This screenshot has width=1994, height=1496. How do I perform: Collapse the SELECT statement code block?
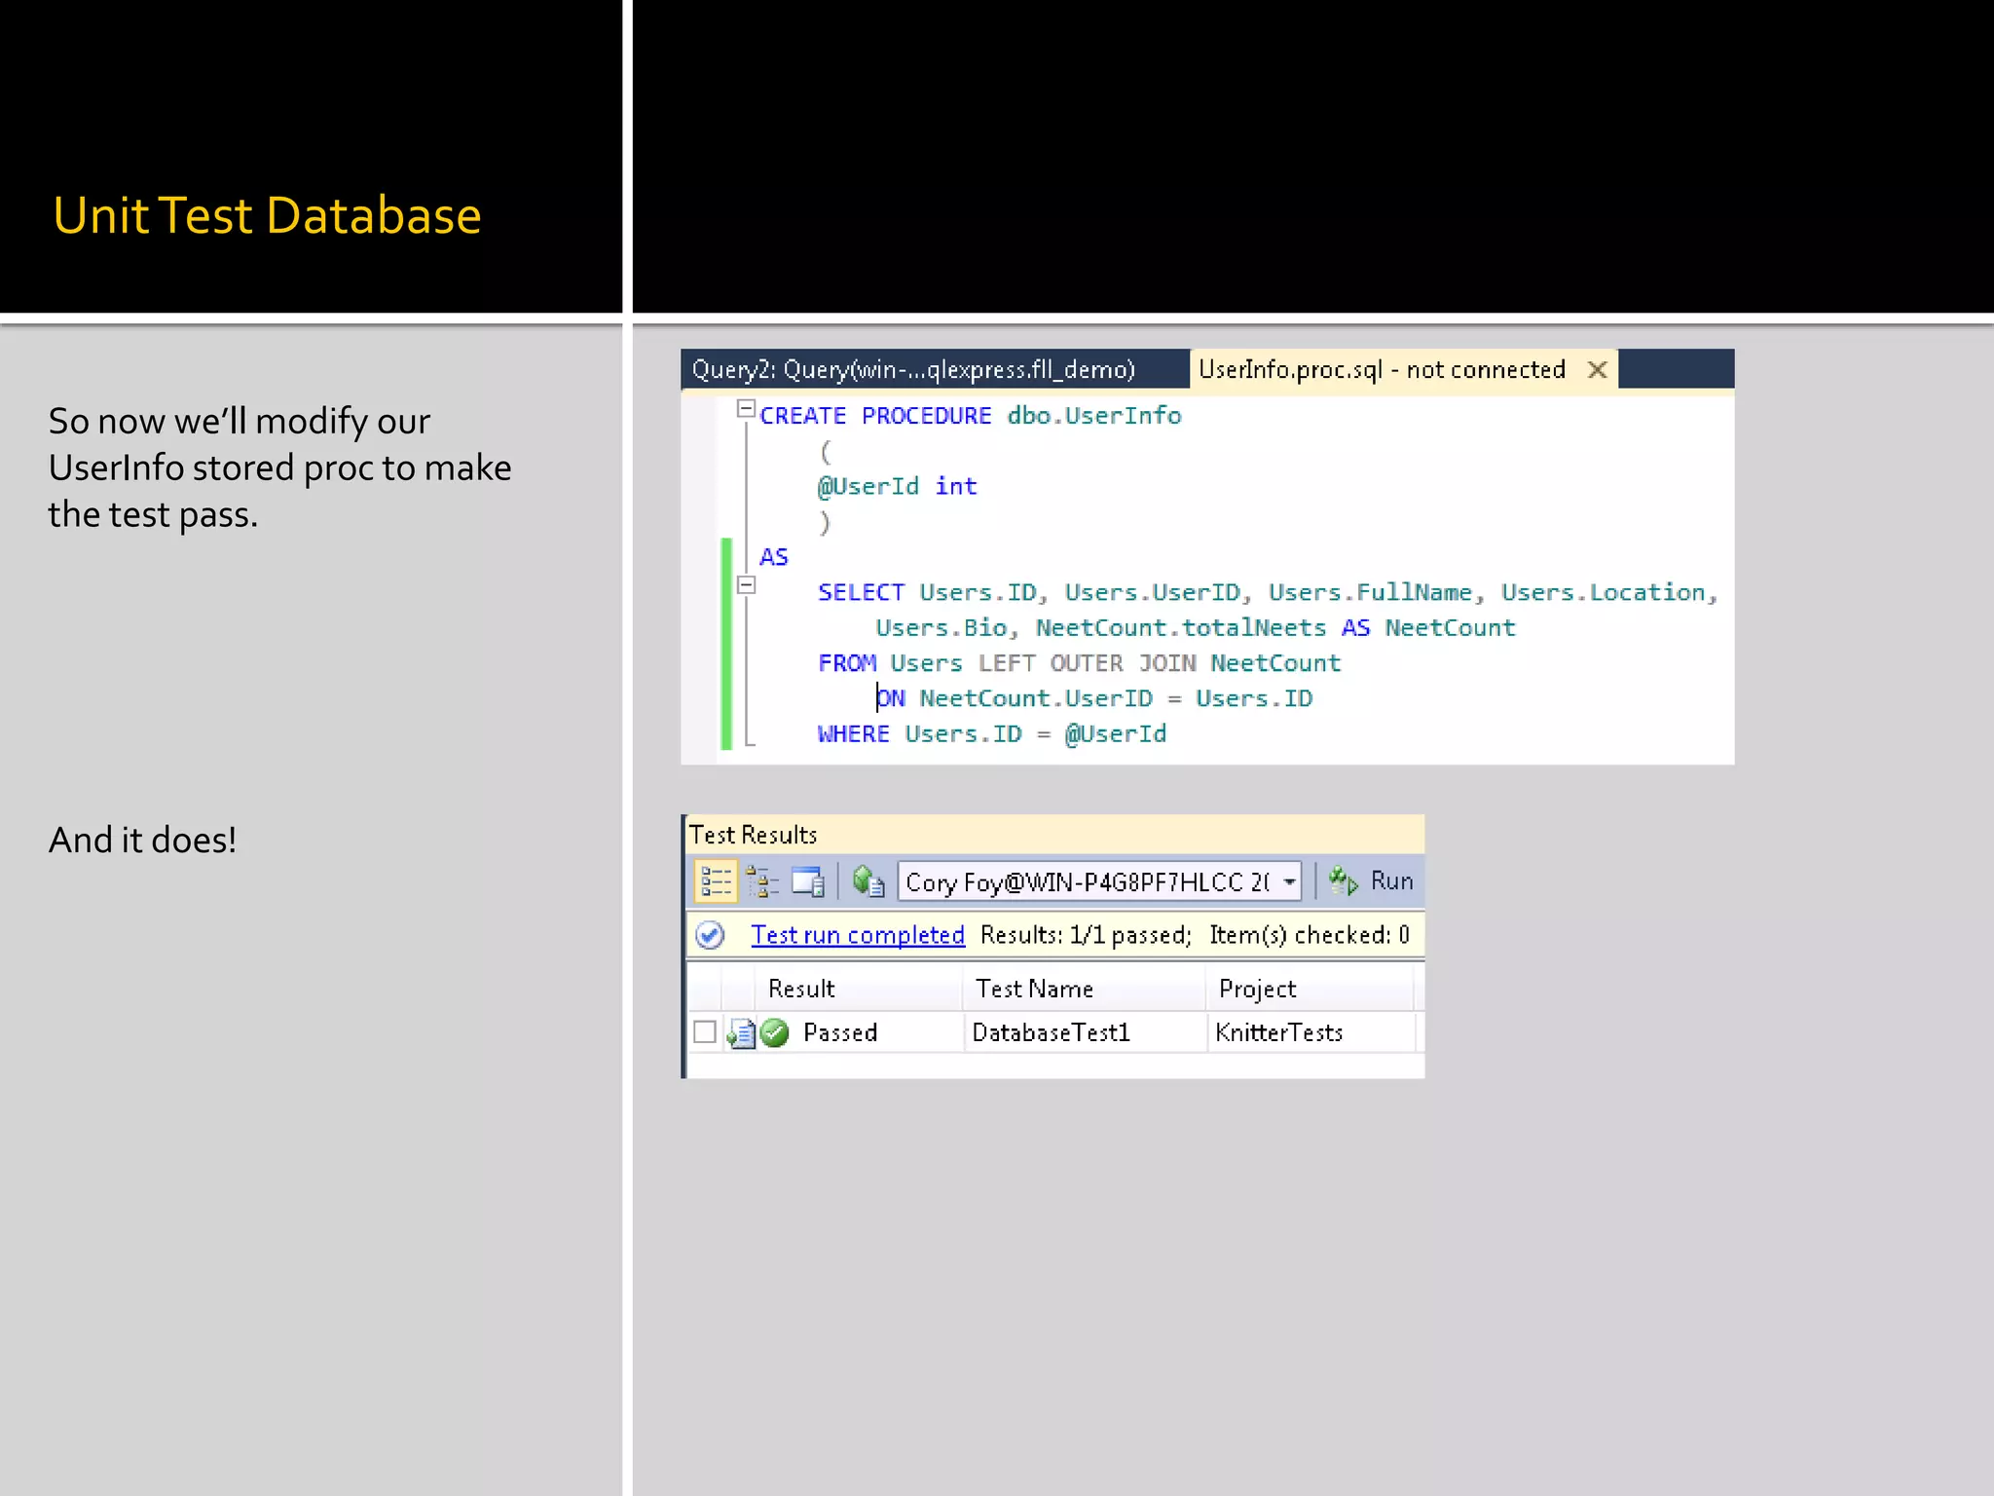pos(746,585)
